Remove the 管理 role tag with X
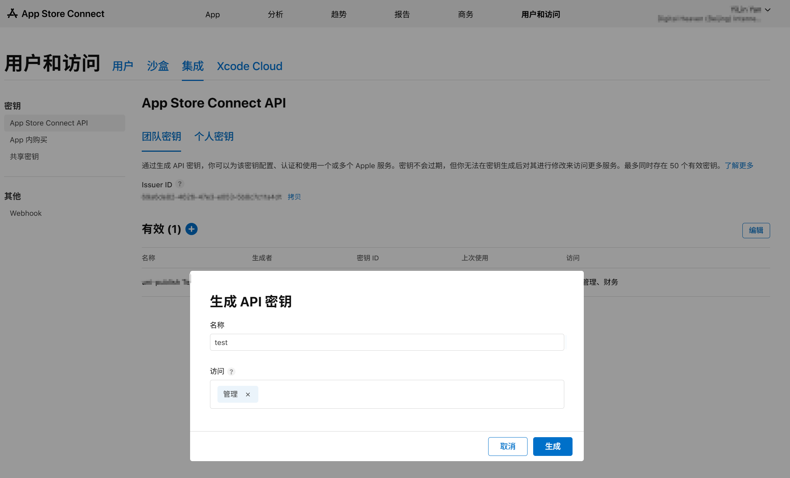This screenshot has height=478, width=790. tap(248, 394)
